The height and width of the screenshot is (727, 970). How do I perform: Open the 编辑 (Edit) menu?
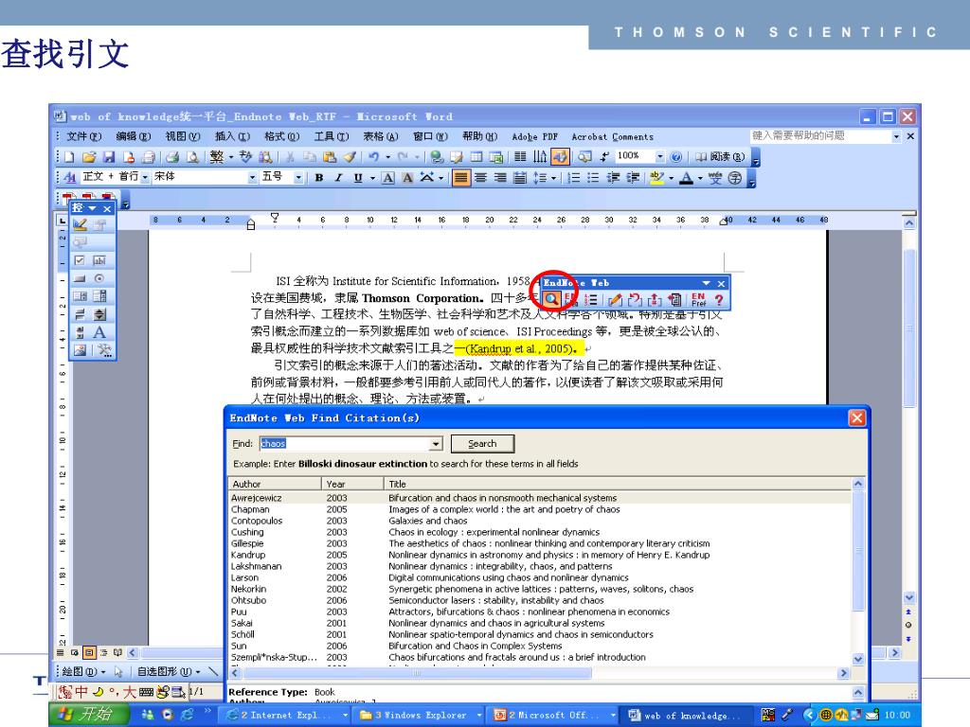tap(133, 136)
